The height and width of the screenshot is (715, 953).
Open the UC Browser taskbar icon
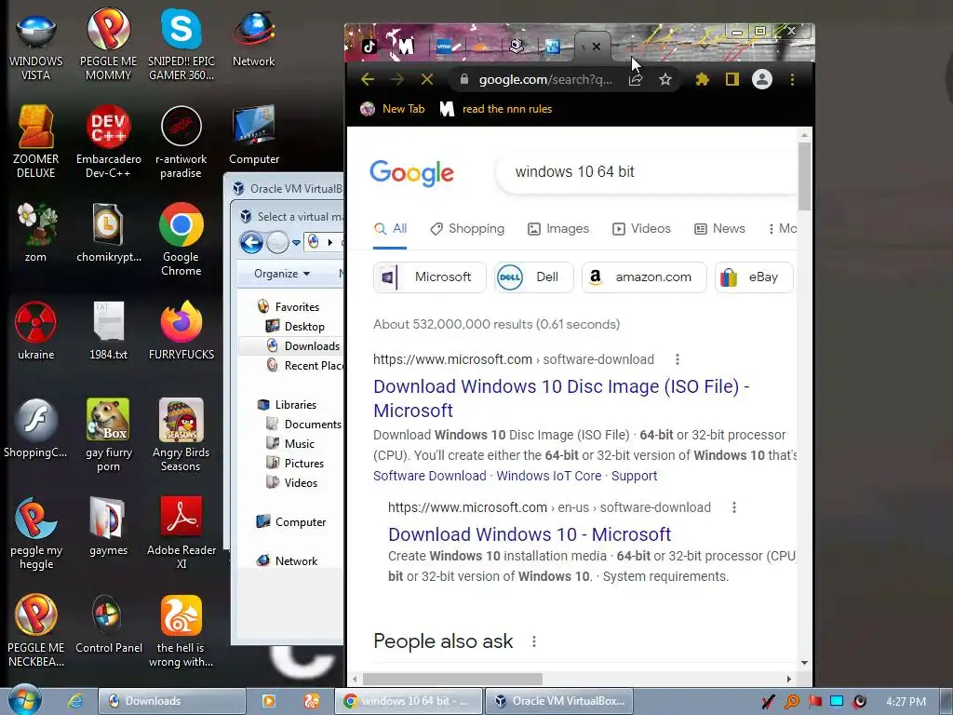312,701
